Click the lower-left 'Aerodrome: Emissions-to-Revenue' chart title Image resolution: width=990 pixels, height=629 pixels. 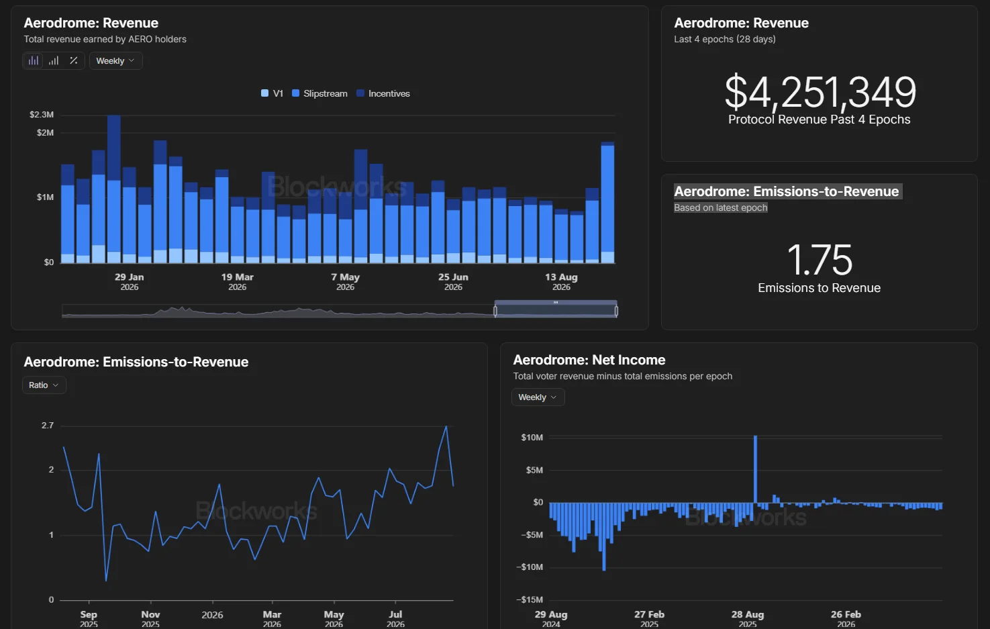pyautogui.click(x=136, y=362)
